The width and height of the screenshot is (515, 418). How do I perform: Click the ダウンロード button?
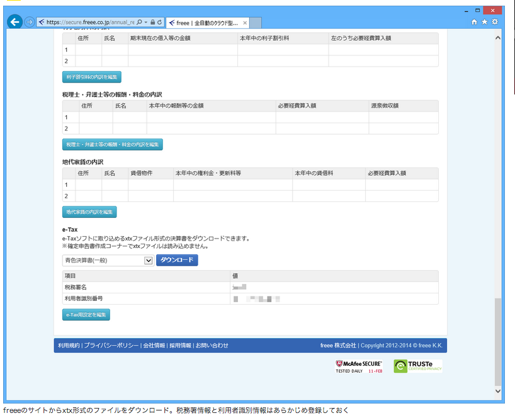[x=179, y=260]
